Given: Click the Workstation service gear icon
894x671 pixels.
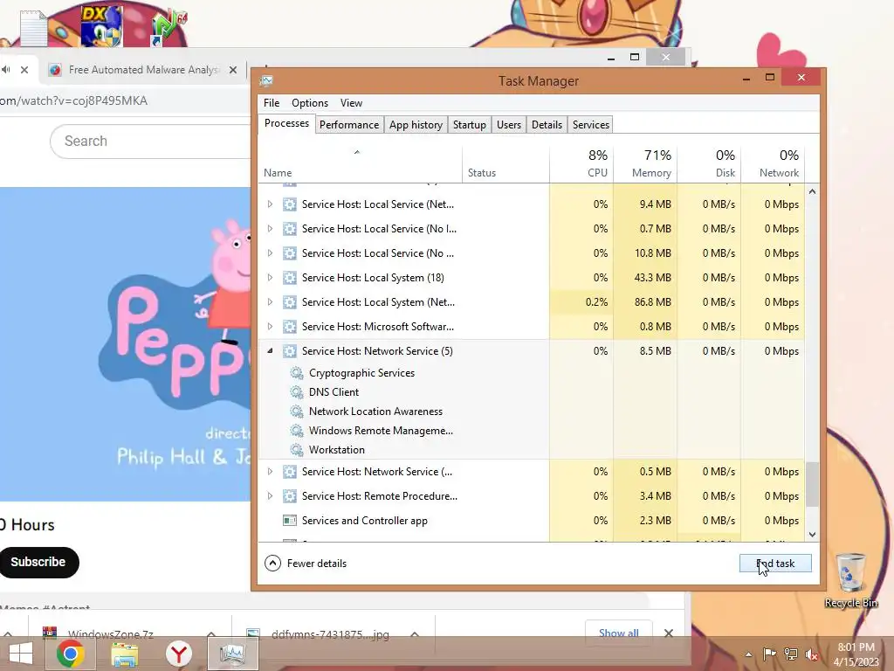Looking at the screenshot, I should point(297,450).
